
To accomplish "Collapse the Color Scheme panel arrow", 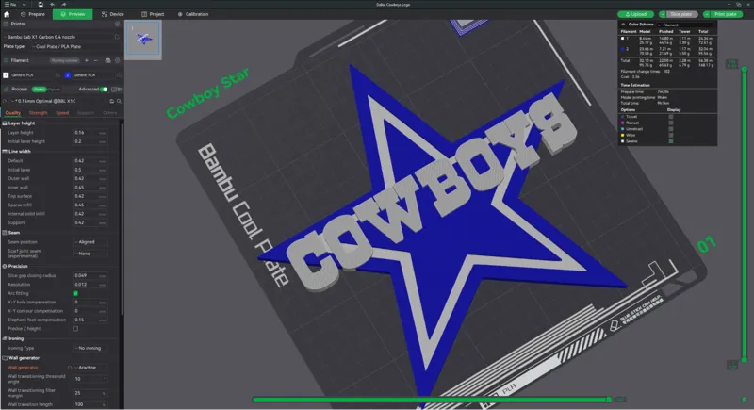I will 623,24.
